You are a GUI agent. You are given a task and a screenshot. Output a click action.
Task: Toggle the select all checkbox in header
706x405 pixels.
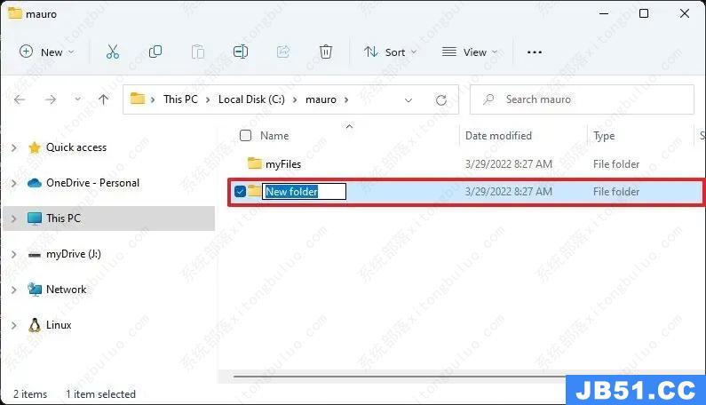(245, 136)
